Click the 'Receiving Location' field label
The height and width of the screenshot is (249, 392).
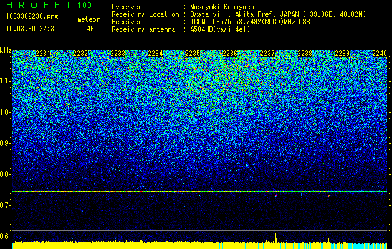(145, 14)
